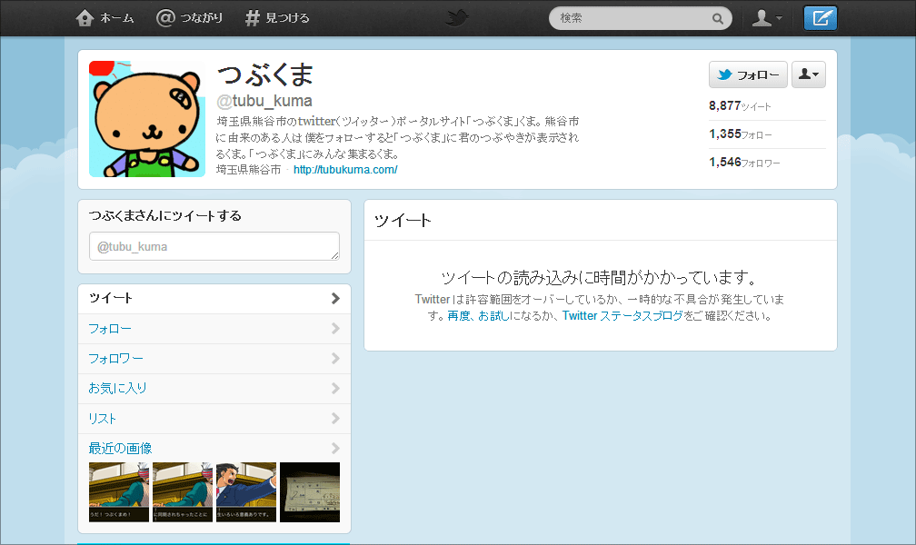Click the chevron on the フォロワー row
916x545 pixels.
335,358
